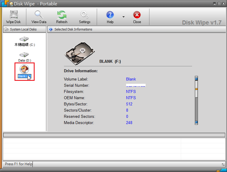Click the Wipe Disk toolbar icon
The height and width of the screenshot is (172, 227).
pyautogui.click(x=13, y=17)
